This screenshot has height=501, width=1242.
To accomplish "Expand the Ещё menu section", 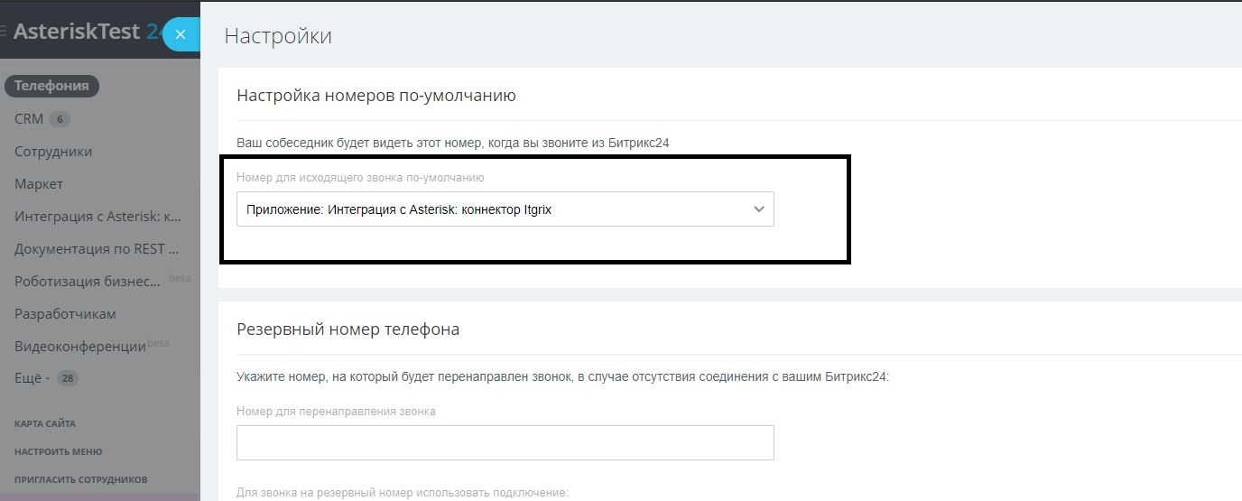I will click(32, 378).
